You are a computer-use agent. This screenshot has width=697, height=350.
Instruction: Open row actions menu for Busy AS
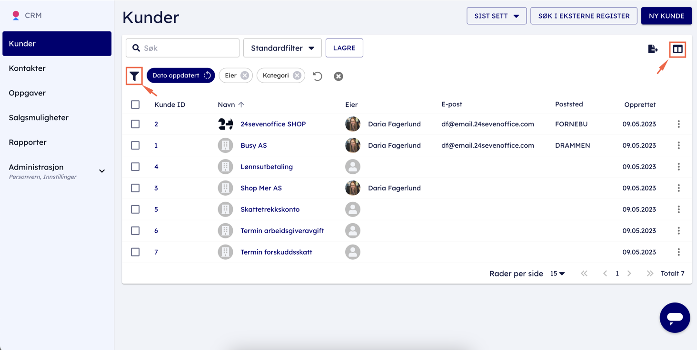[x=678, y=145]
